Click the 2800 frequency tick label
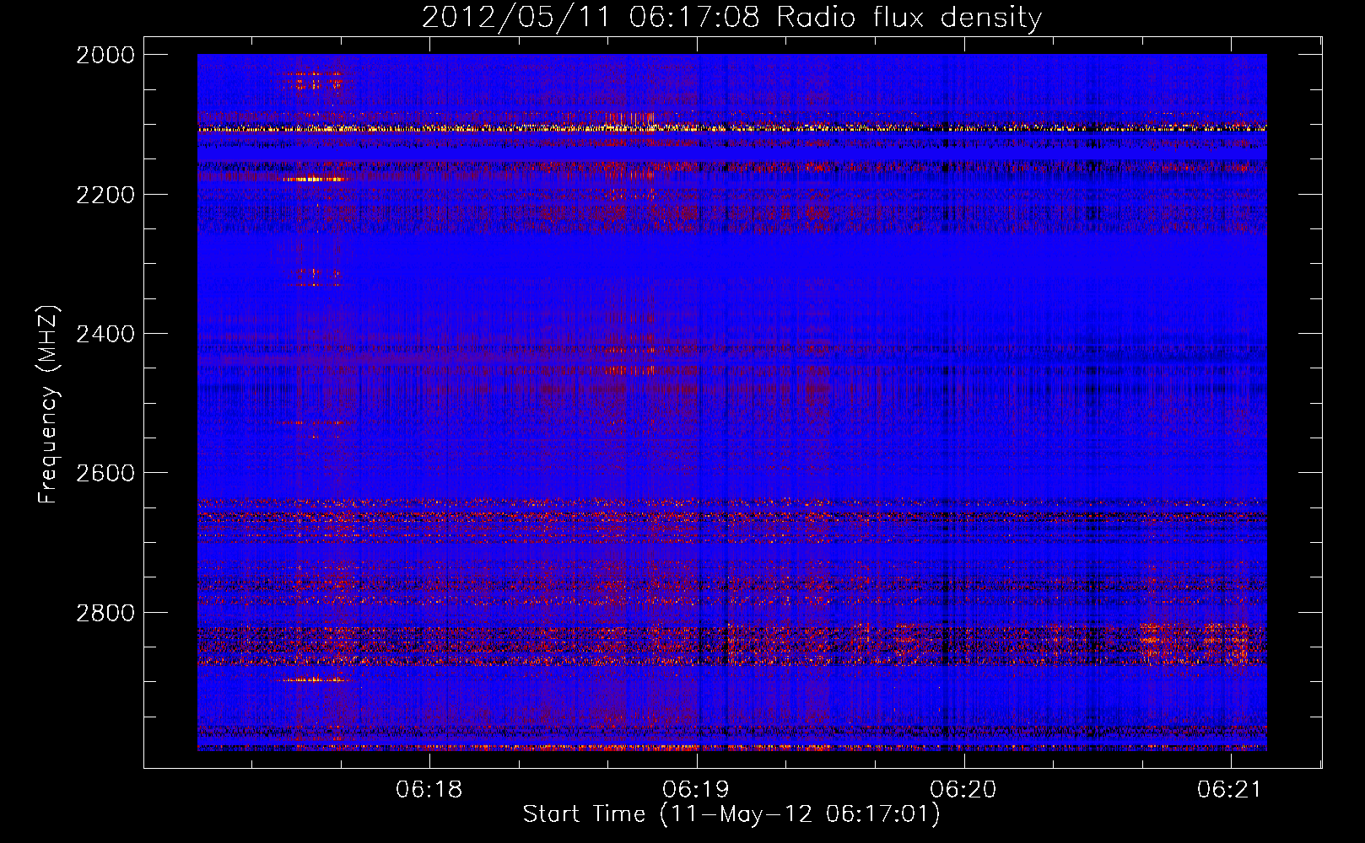 click(x=105, y=613)
